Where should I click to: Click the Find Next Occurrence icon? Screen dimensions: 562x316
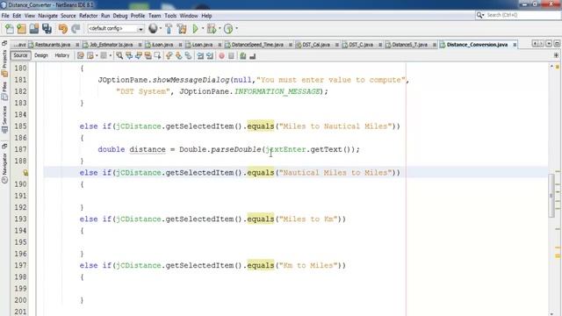pos(139,55)
